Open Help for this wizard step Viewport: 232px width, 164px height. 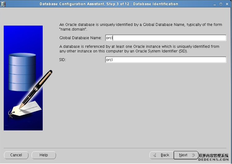tap(44, 155)
